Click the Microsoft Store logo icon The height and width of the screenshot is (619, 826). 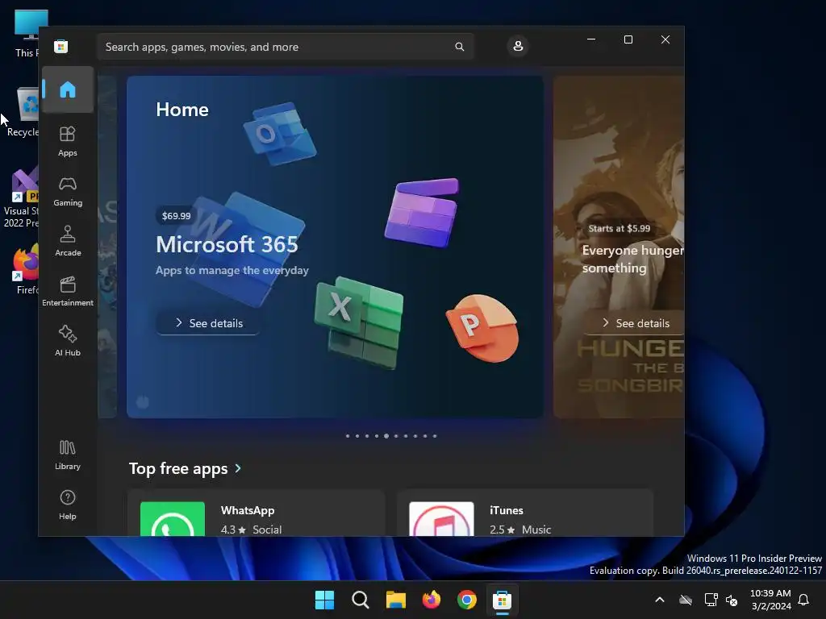point(61,46)
